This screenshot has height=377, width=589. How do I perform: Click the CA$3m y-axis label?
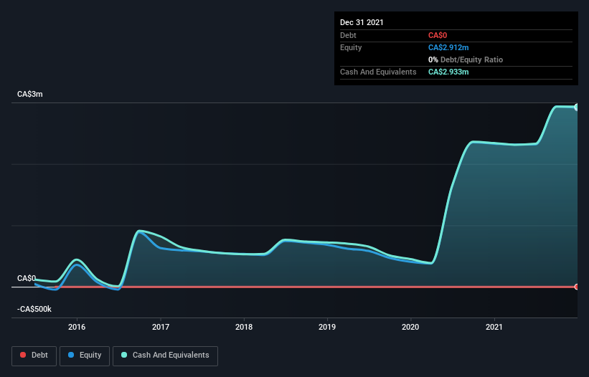pyautogui.click(x=30, y=94)
